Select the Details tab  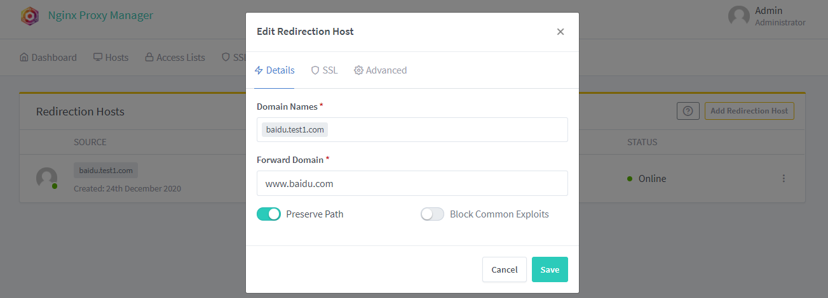(x=275, y=70)
